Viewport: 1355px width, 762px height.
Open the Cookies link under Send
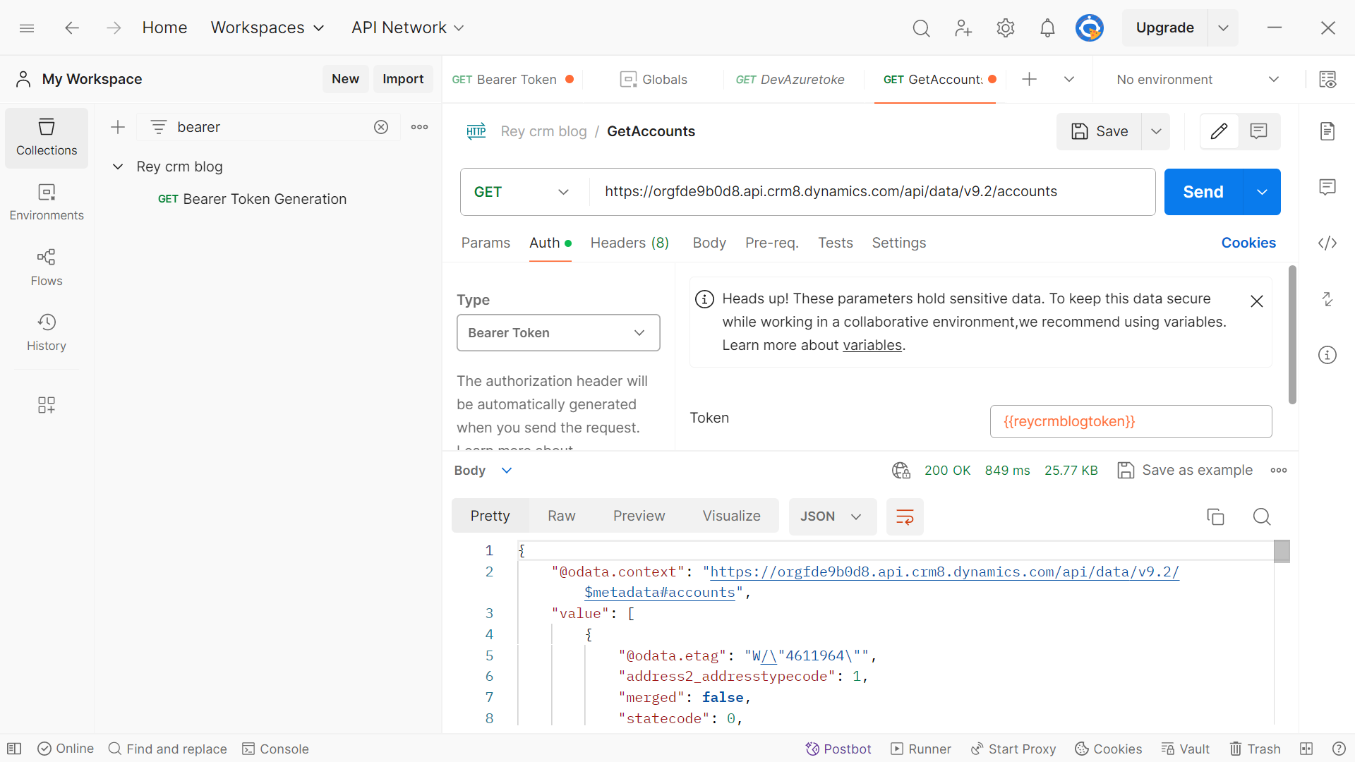(1248, 243)
